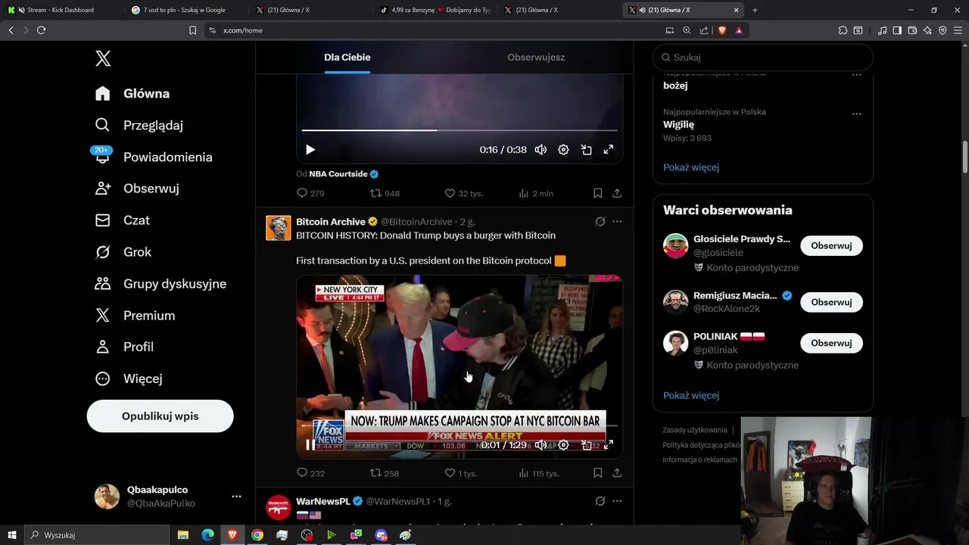Enter picture-in-picture for NBA Courtside video
Image resolution: width=969 pixels, height=545 pixels.
coord(586,150)
